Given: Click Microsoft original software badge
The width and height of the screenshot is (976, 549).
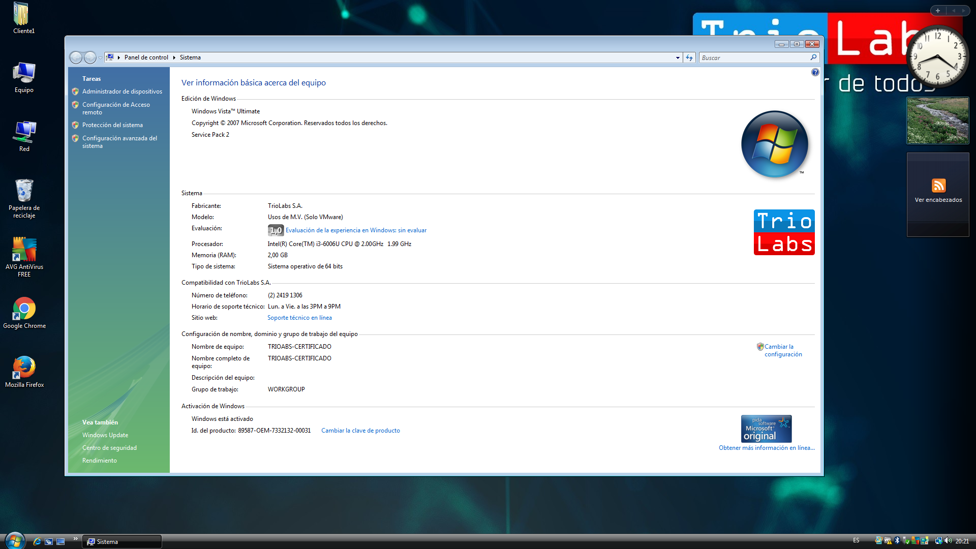Looking at the screenshot, I should point(766,429).
